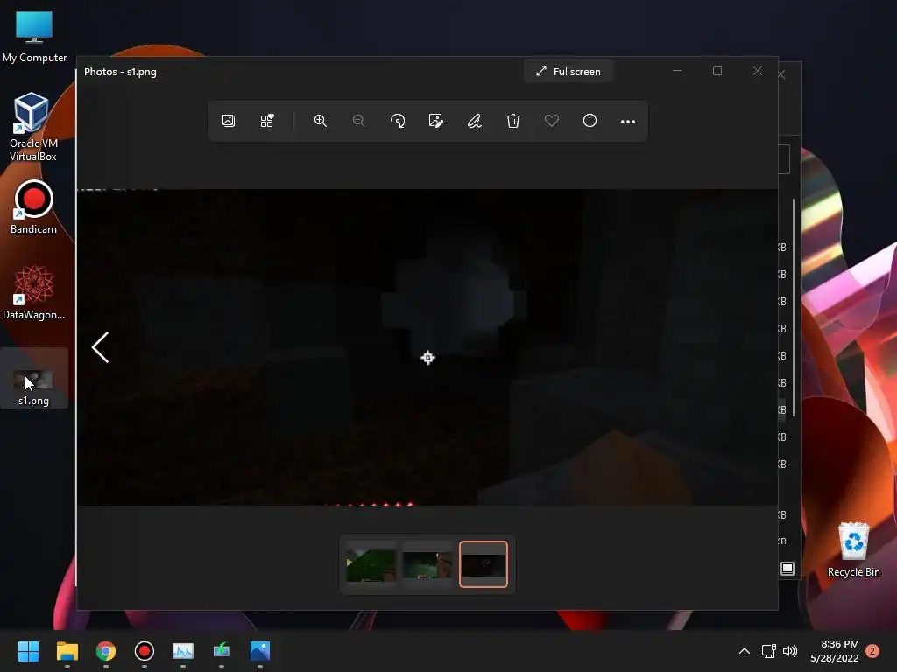
Task: Delete the photo with trash icon
Action: pyautogui.click(x=513, y=121)
